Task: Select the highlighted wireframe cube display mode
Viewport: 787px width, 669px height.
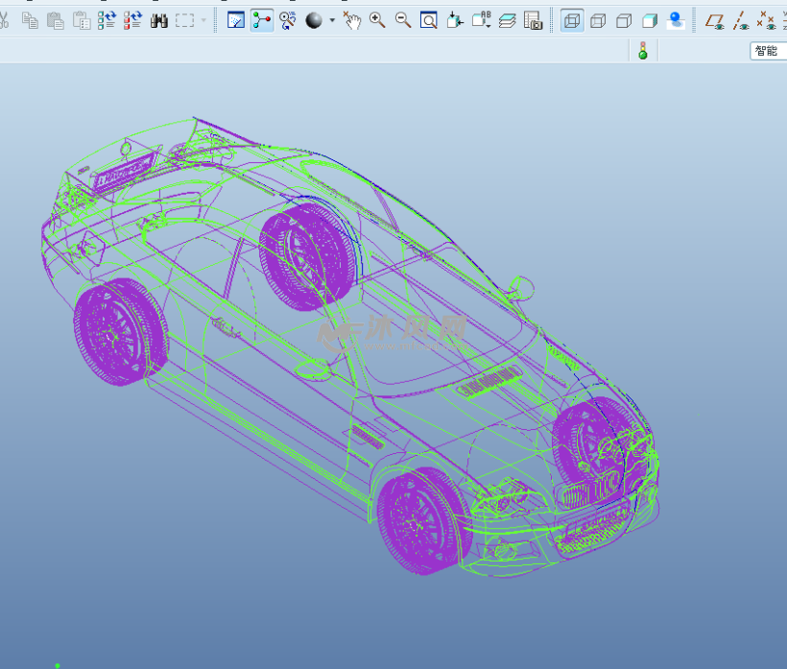Action: point(572,21)
